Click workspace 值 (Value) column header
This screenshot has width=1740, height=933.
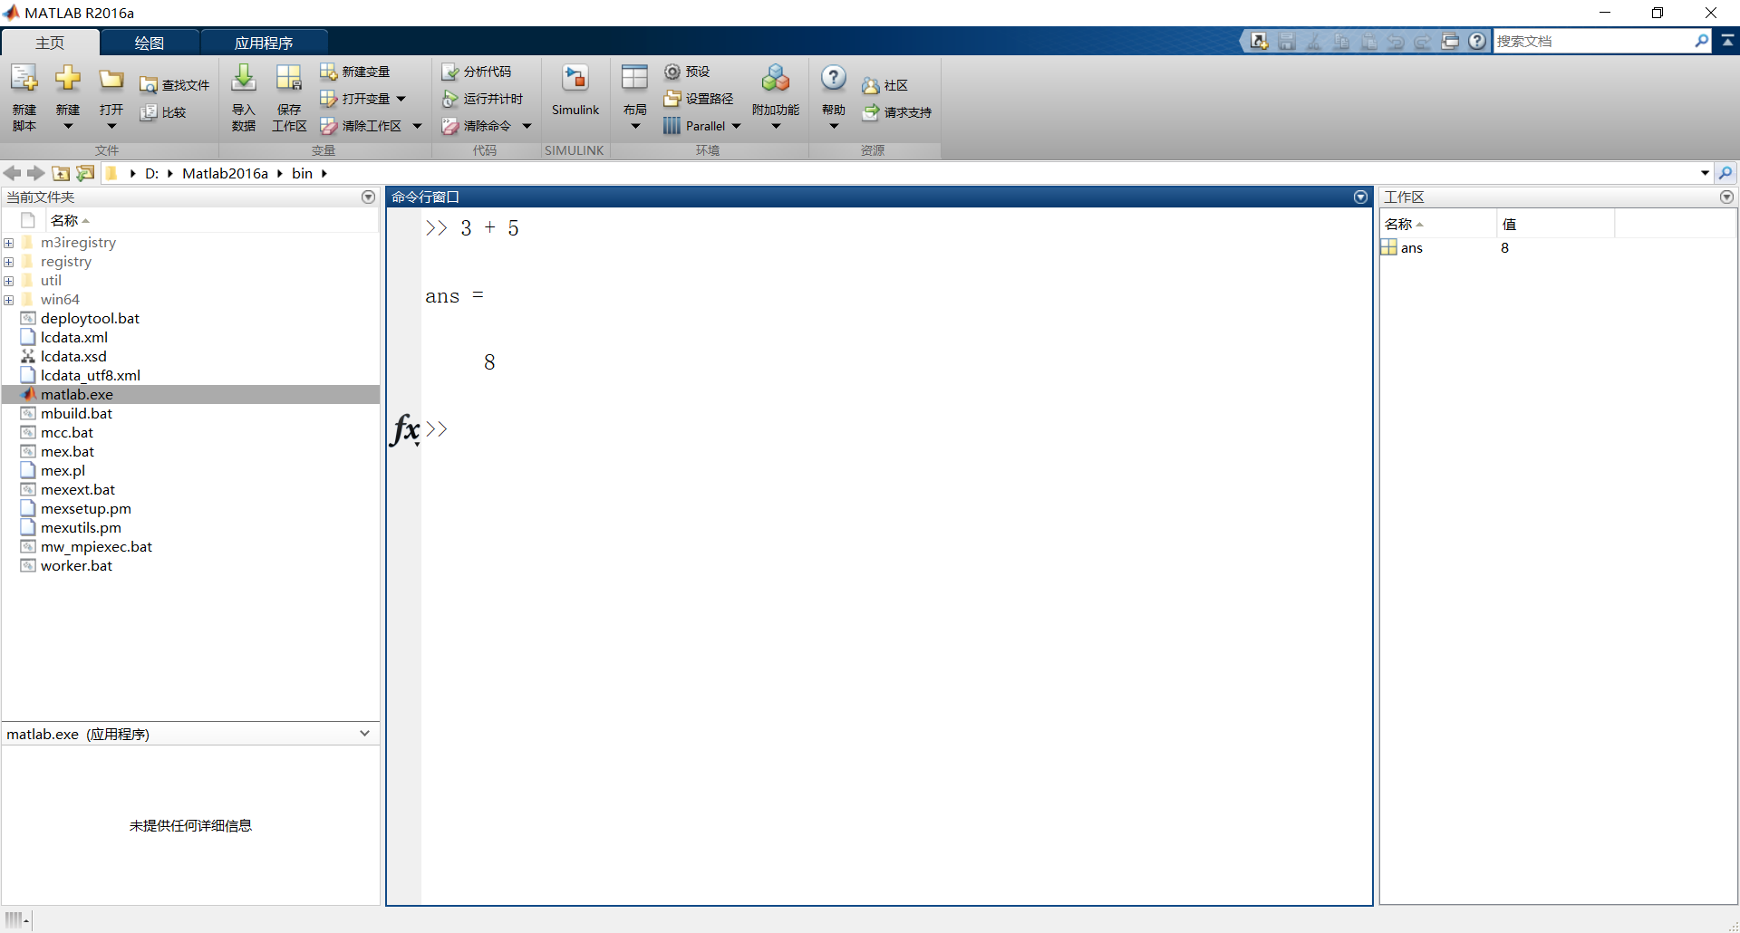click(1555, 224)
